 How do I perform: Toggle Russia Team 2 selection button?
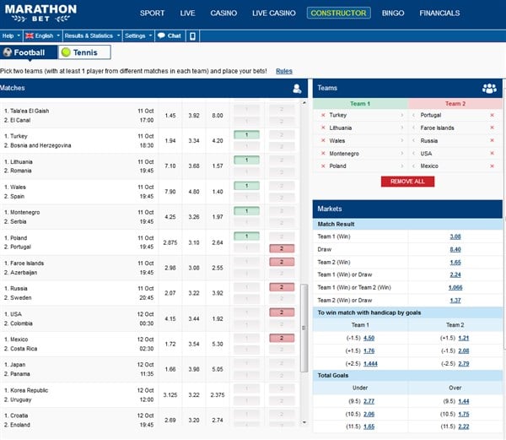pos(282,287)
